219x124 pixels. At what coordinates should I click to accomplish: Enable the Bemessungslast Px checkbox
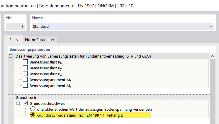click(25, 62)
